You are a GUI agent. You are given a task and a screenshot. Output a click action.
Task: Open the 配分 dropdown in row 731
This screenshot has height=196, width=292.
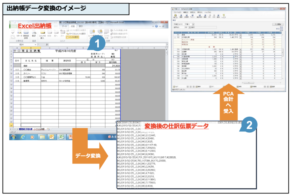click(240, 35)
